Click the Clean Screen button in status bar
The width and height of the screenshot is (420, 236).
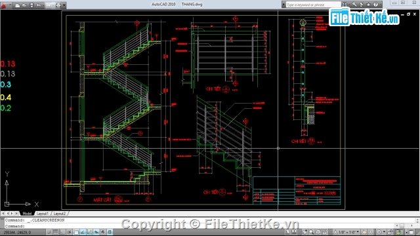point(411,232)
